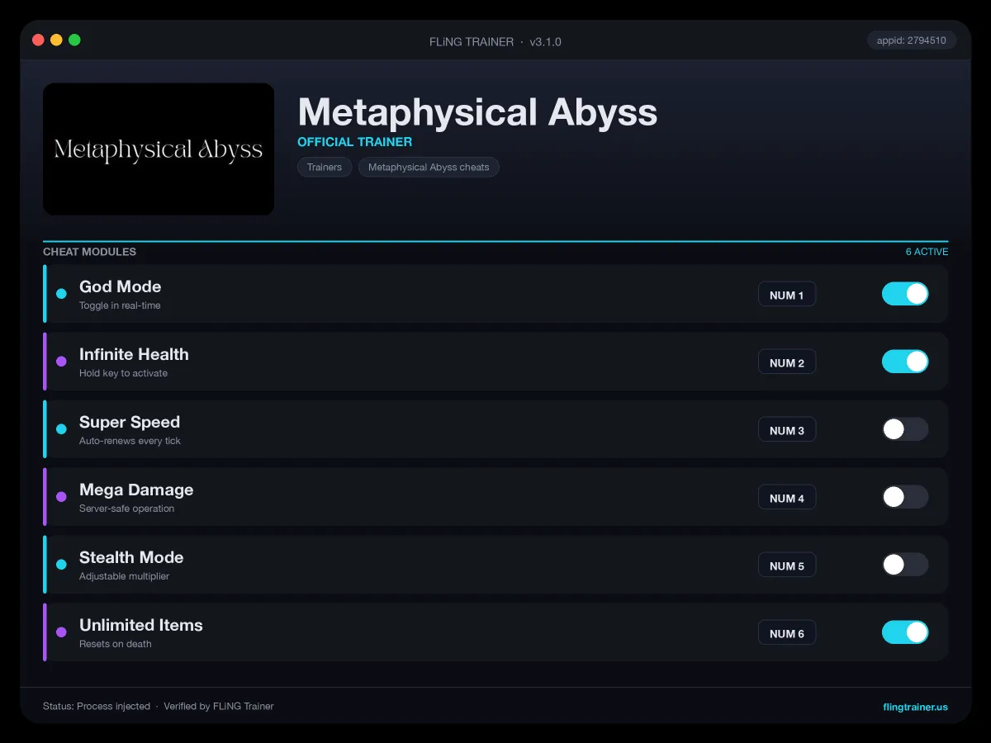Click the appid 2794510 badge
Viewport: 991px width, 743px height.
(x=912, y=40)
